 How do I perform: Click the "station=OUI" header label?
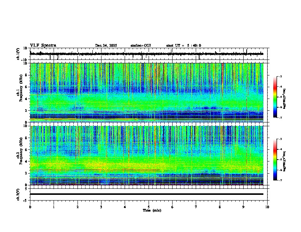click(x=141, y=45)
